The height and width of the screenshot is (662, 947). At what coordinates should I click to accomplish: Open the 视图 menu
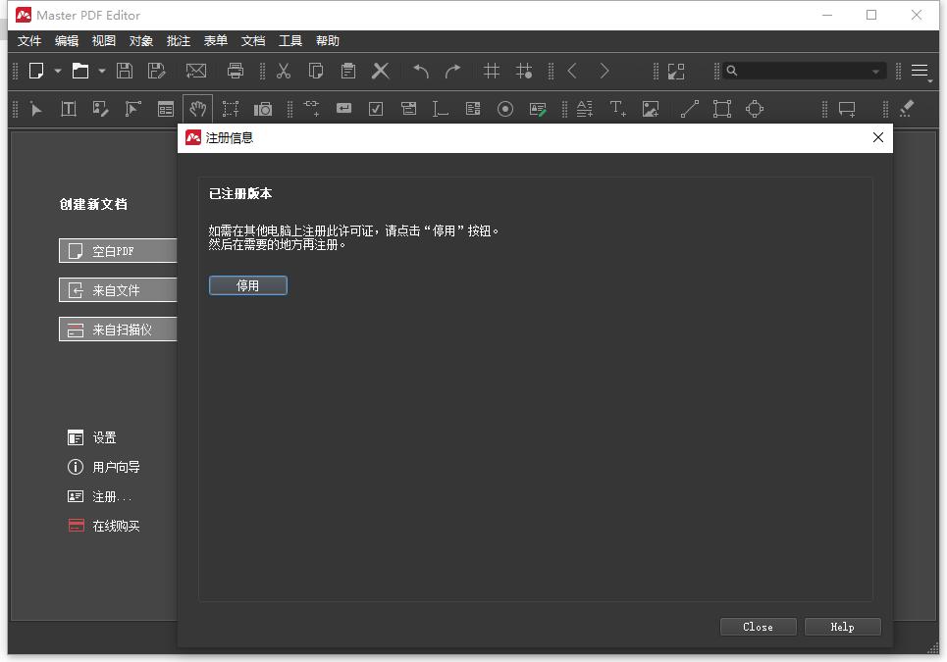pos(104,40)
